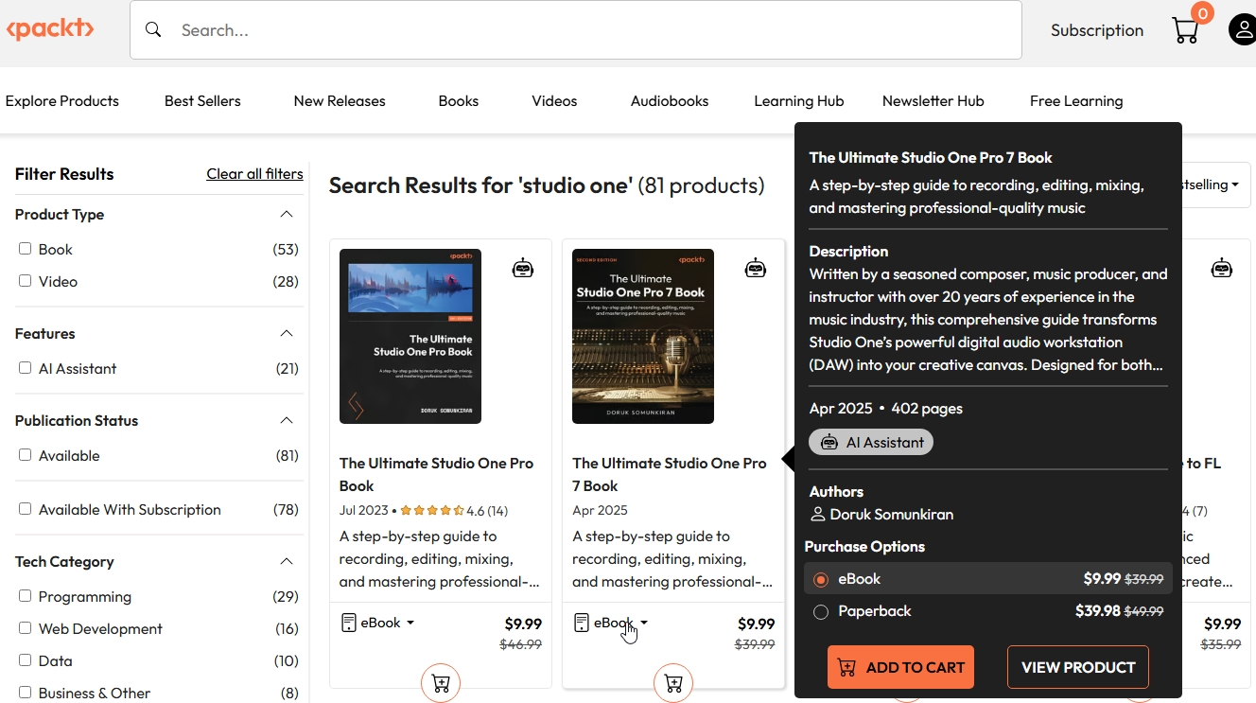Viewport: 1256px width, 703px height.
Task: Collapse the Tech Category filter section
Action: tap(287, 562)
